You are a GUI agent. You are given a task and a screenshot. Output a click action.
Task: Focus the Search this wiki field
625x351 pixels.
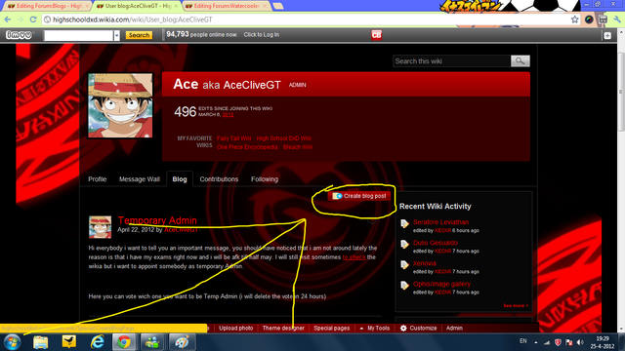coord(451,60)
